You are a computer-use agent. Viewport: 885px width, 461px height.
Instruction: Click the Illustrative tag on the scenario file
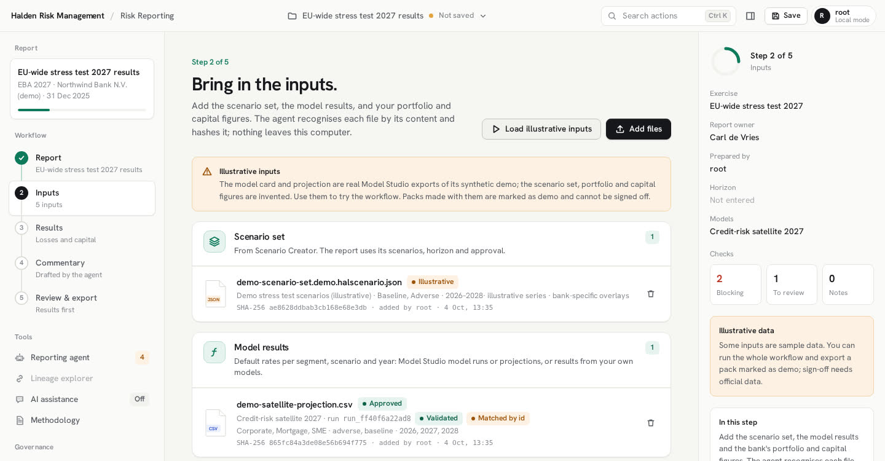point(433,282)
